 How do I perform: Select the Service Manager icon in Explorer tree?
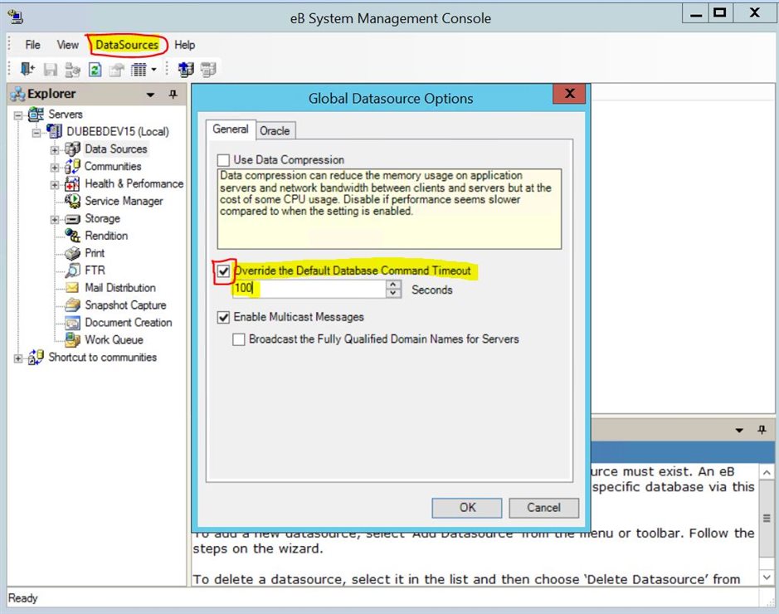(72, 201)
